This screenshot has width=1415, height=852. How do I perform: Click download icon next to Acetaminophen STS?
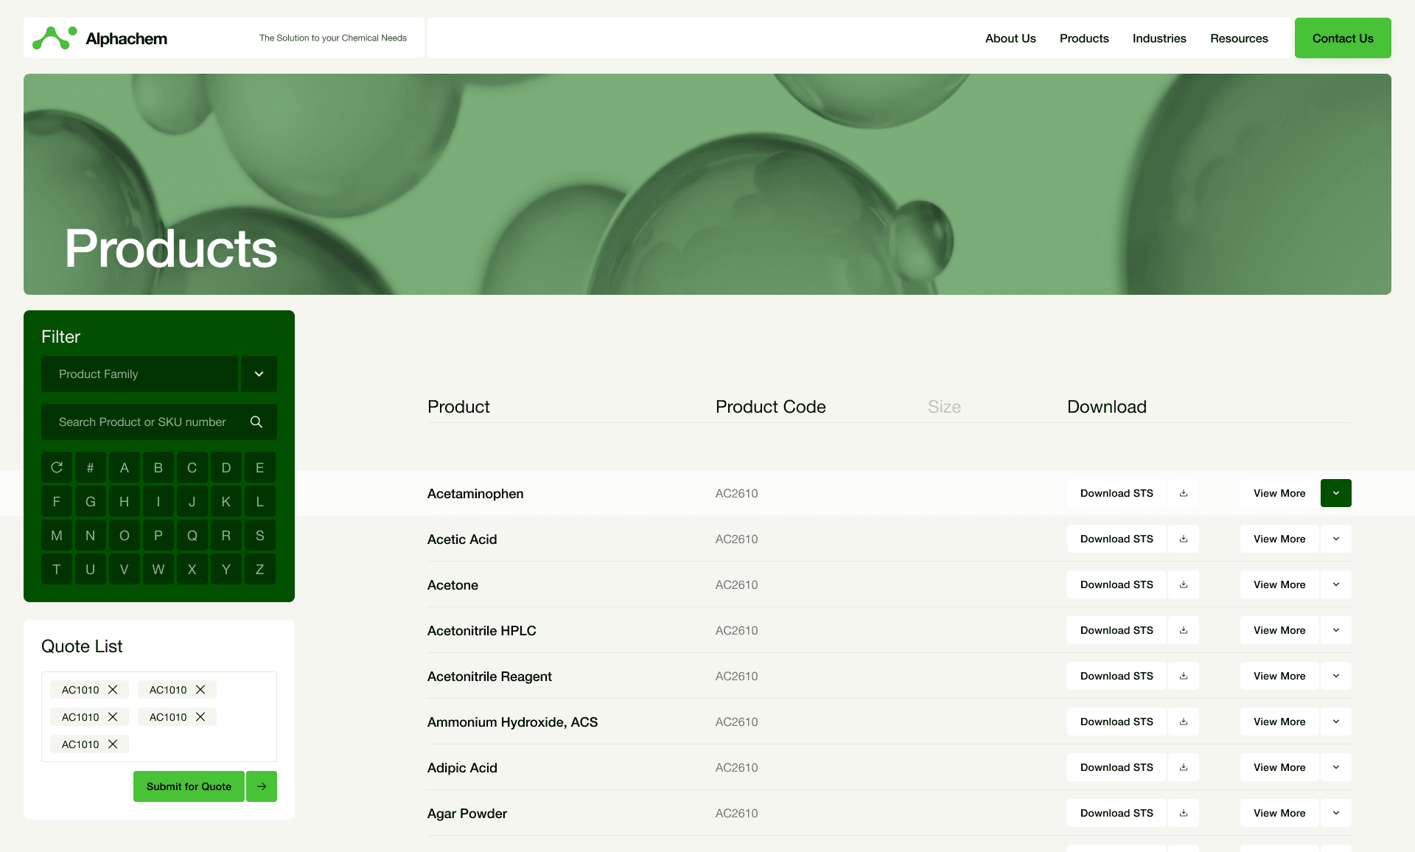click(1184, 494)
